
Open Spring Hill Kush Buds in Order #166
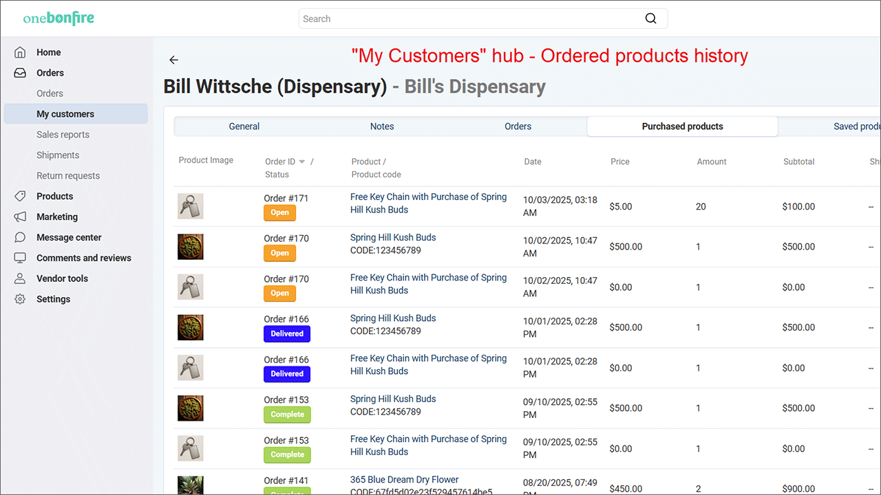[393, 318]
